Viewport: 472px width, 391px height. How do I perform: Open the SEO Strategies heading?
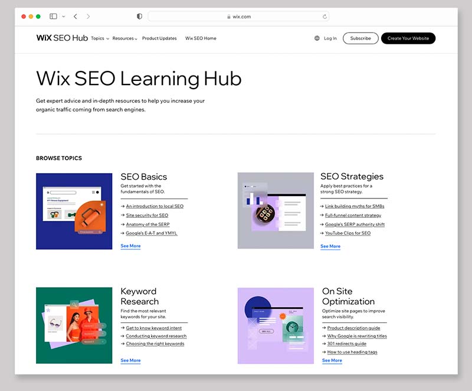pyautogui.click(x=352, y=176)
